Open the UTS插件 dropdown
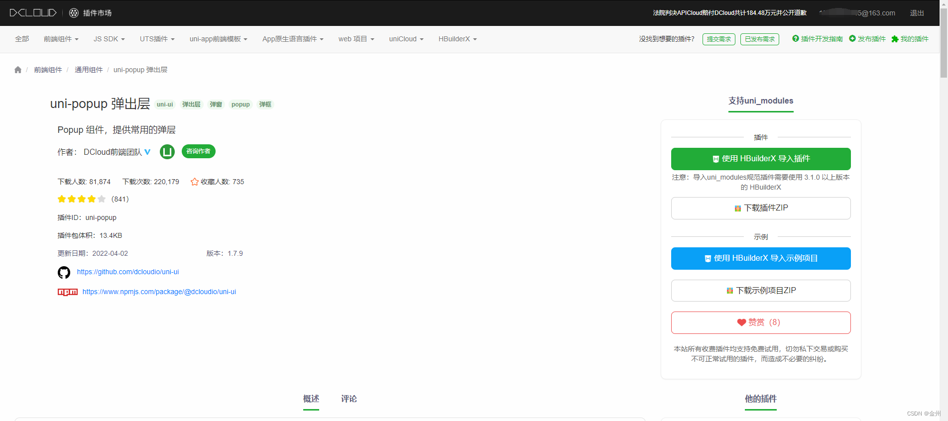Image resolution: width=948 pixels, height=421 pixels. [157, 39]
